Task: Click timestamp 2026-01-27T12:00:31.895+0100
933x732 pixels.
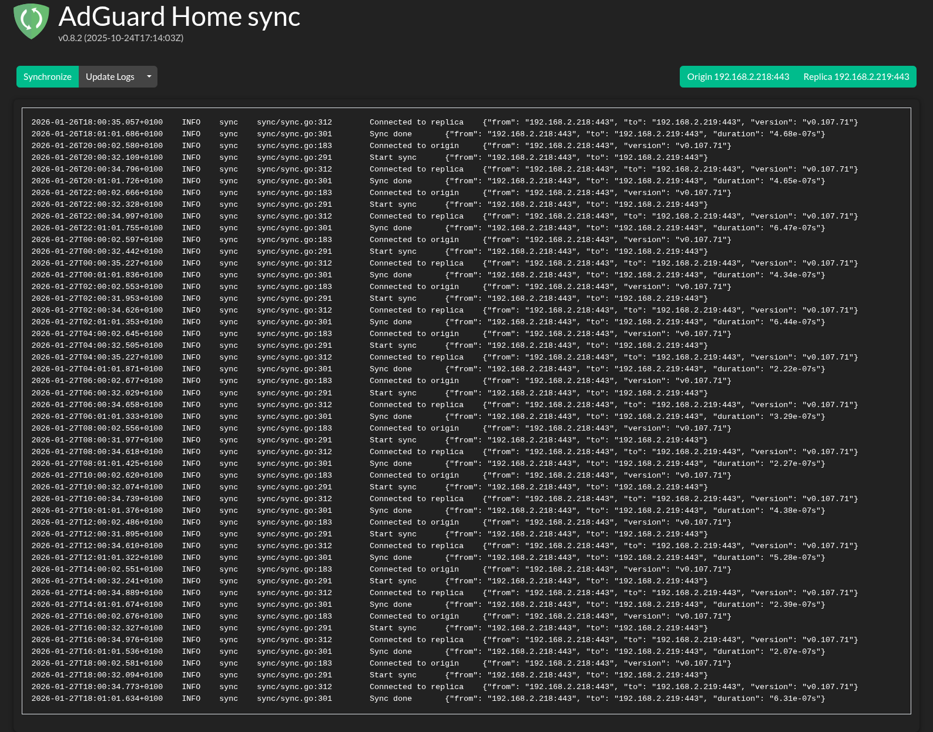Action: click(97, 534)
